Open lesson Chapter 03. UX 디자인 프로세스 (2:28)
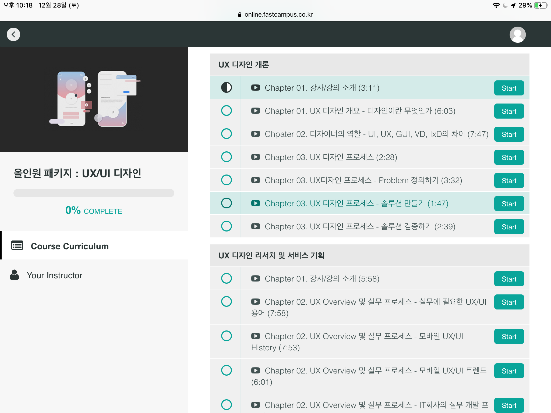The image size is (551, 413). 331,157
